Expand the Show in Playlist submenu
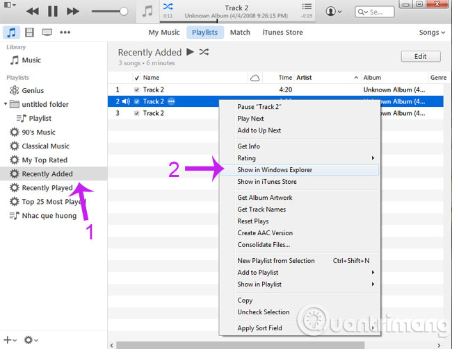 [299, 284]
